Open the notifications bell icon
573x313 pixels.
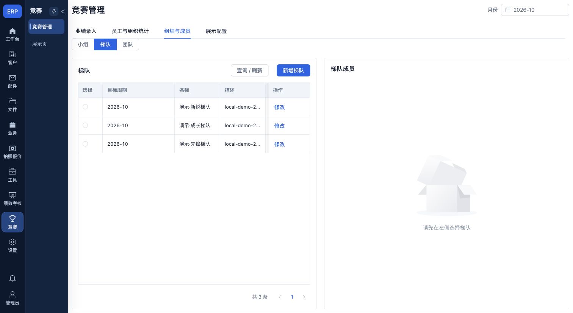[13, 278]
